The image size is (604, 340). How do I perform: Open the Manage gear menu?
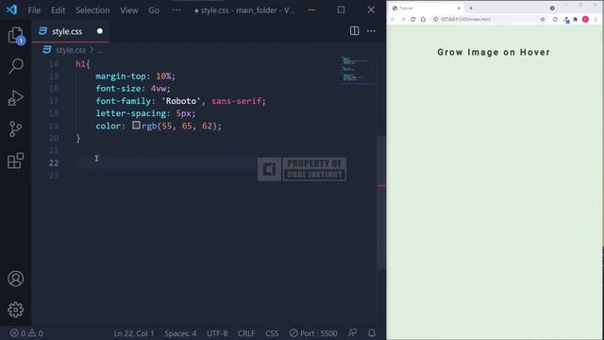click(16, 310)
